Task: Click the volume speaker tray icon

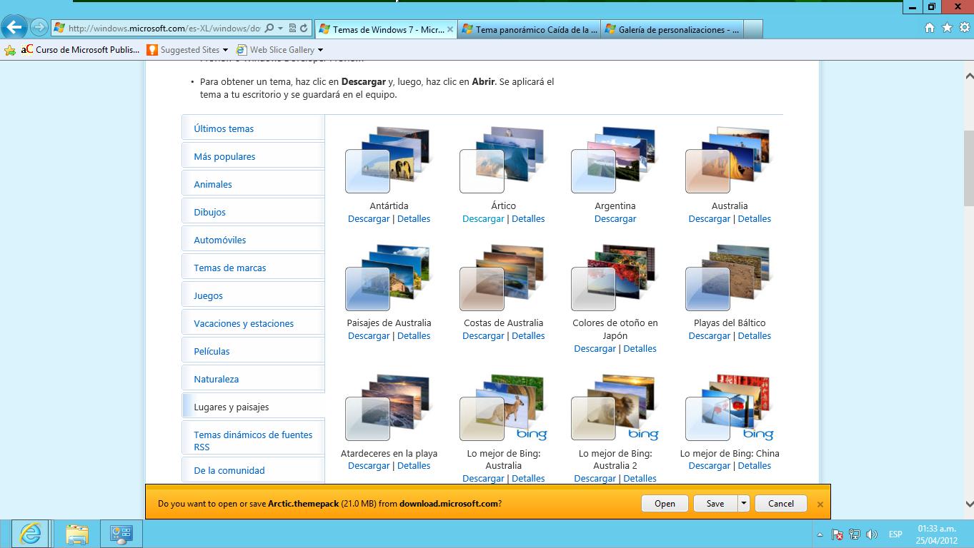Action: pos(871,534)
